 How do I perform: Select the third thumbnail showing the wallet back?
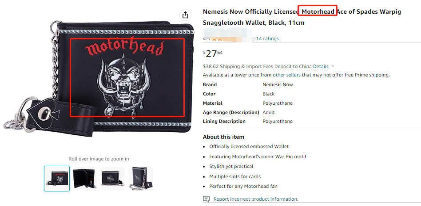[113, 178]
